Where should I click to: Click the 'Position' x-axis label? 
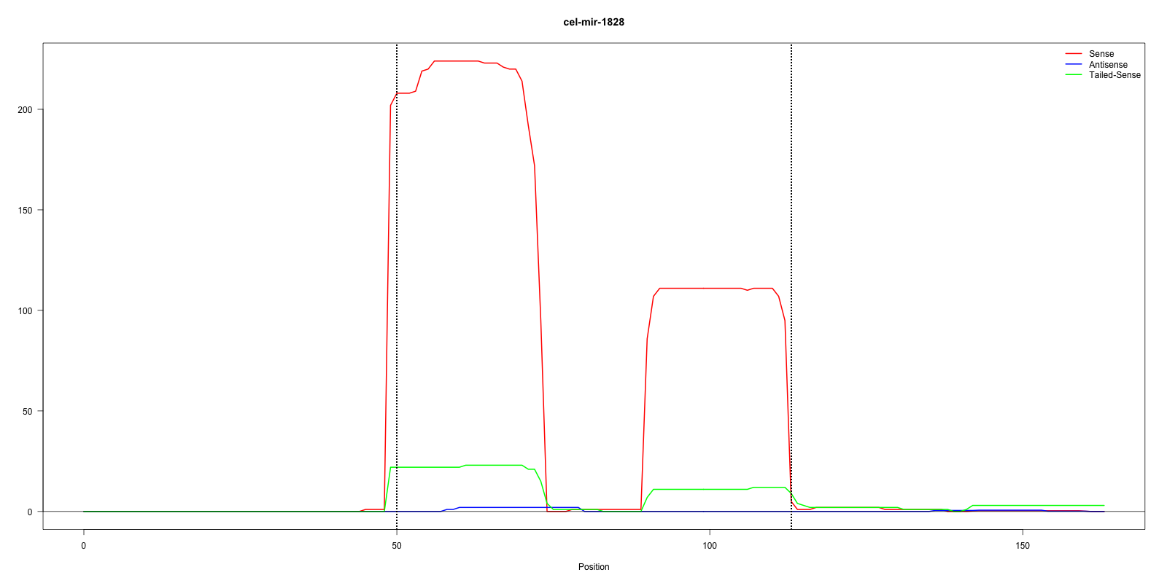coord(594,567)
